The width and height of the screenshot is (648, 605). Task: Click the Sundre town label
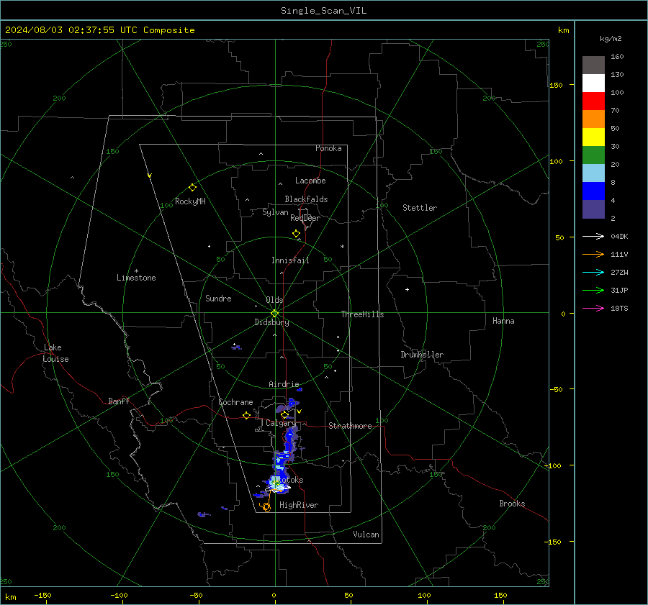(x=218, y=298)
